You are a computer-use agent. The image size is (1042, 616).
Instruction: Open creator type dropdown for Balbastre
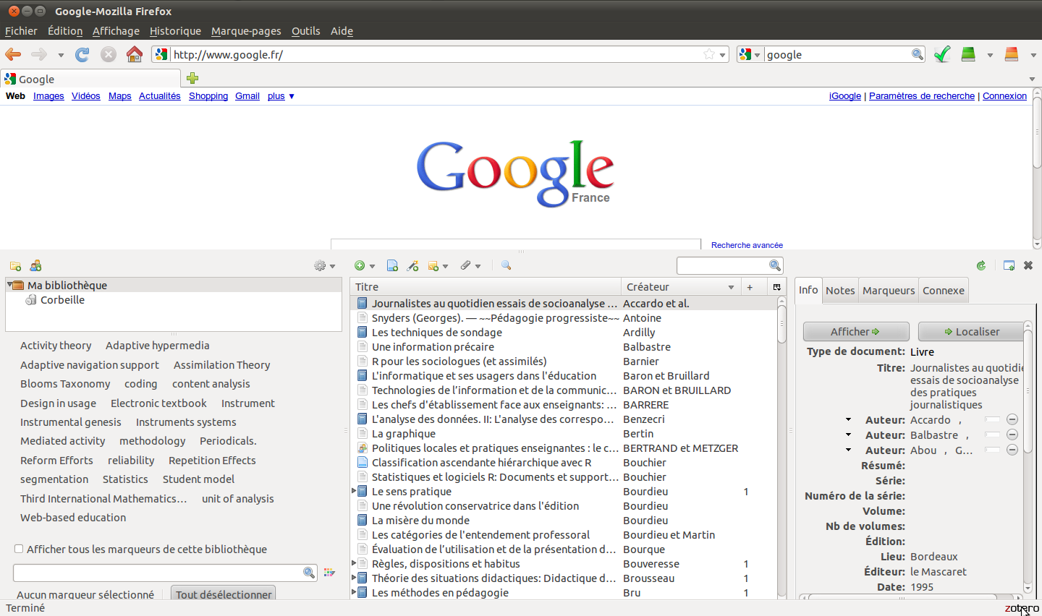click(x=848, y=435)
